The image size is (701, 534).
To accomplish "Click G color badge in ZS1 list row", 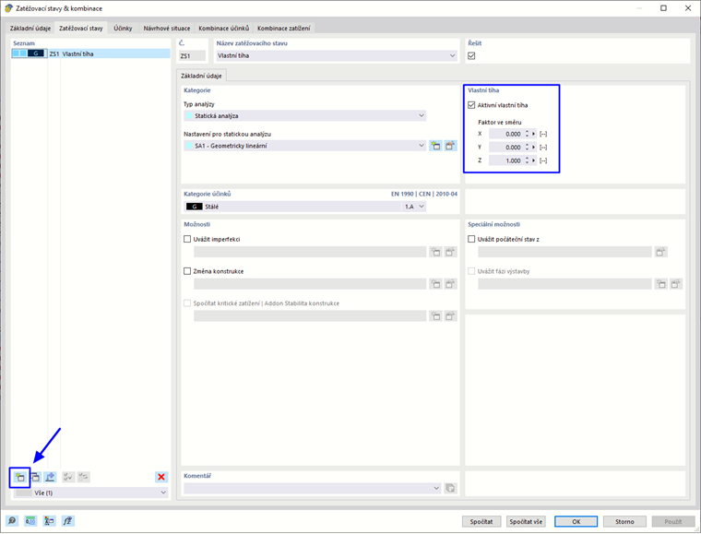I will [x=36, y=53].
